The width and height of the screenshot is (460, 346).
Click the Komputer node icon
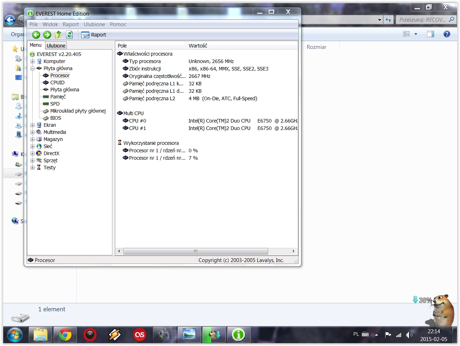[39, 61]
